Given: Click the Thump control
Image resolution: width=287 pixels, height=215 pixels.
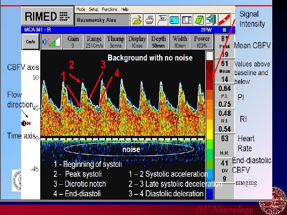Looking at the screenshot, I should (x=116, y=42).
